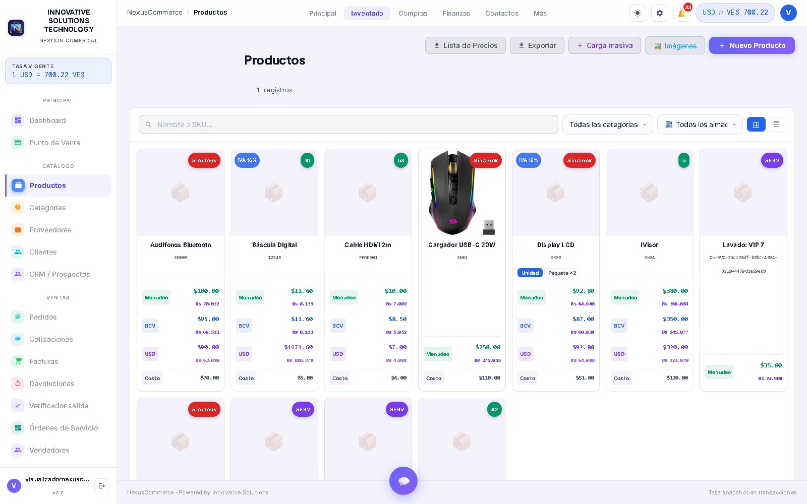Go to the Contactos tab
The width and height of the screenshot is (807, 504).
tap(502, 14)
